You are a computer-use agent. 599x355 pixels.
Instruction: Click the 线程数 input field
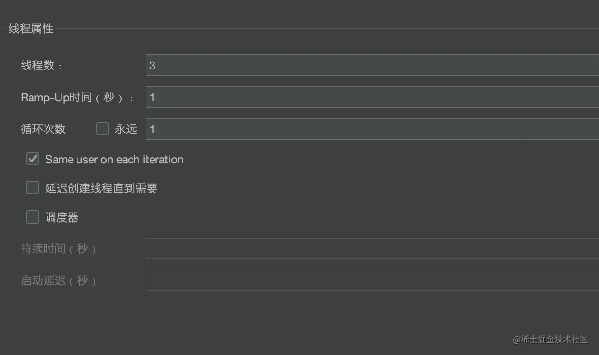(372, 65)
